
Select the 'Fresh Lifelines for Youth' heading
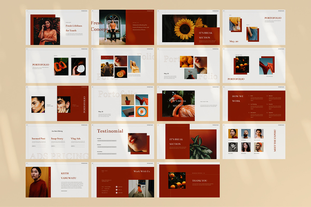pos(74,28)
